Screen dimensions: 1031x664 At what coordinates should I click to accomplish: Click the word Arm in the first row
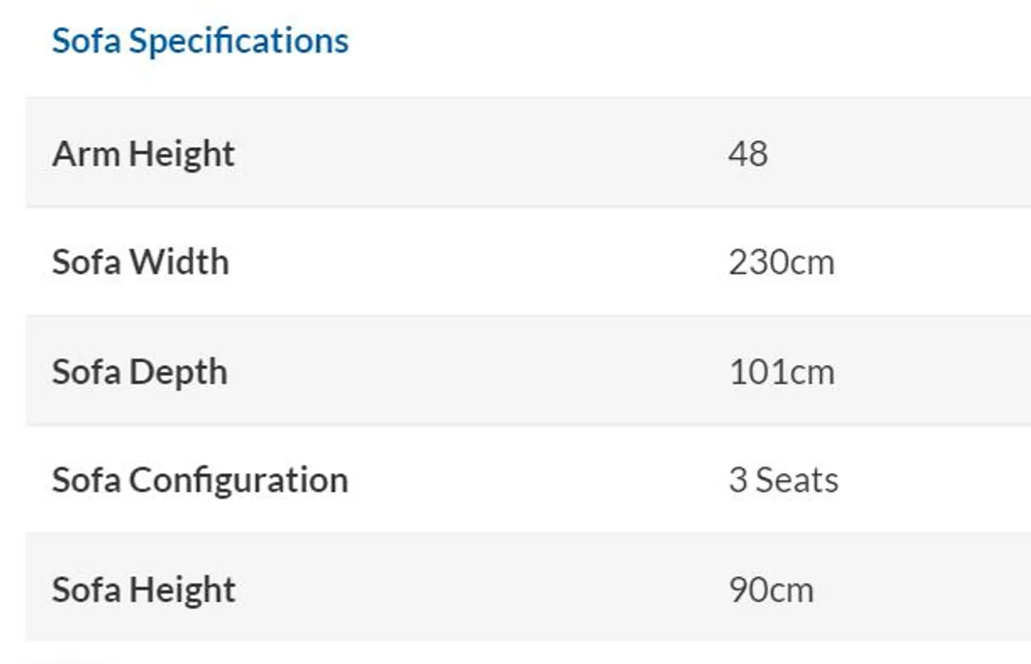[x=87, y=154]
